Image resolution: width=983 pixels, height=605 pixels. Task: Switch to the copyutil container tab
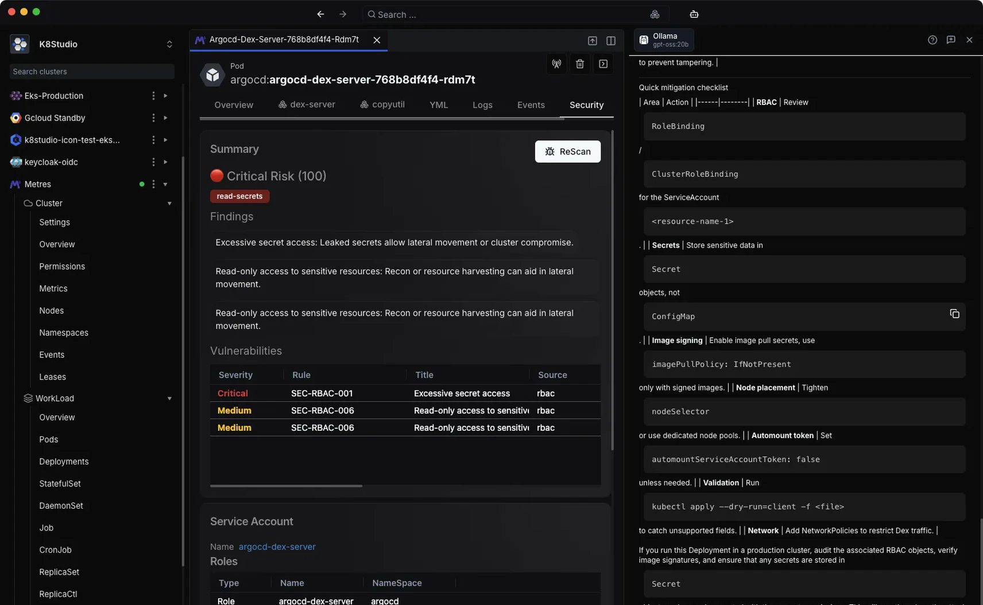click(382, 104)
